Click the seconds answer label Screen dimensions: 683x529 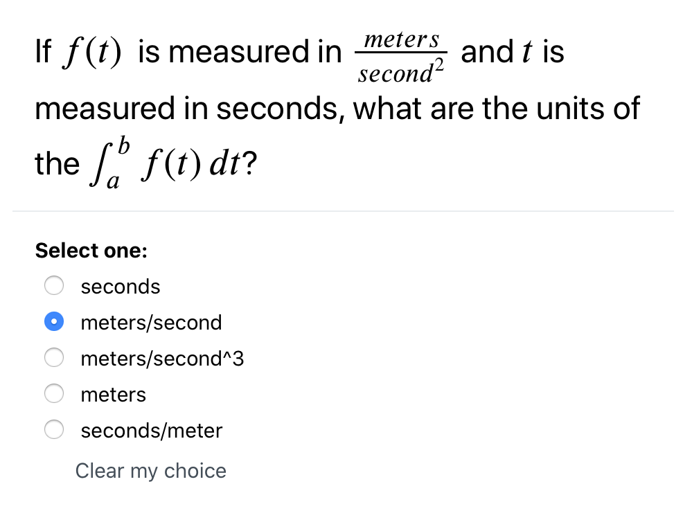tap(120, 286)
